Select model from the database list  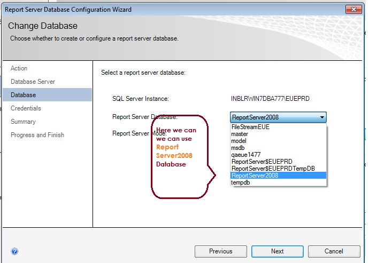[278, 141]
